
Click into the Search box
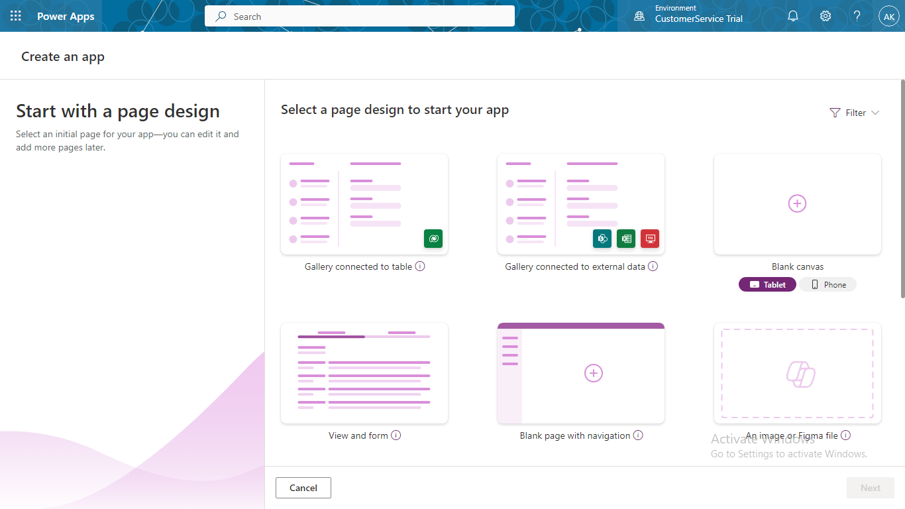360,16
